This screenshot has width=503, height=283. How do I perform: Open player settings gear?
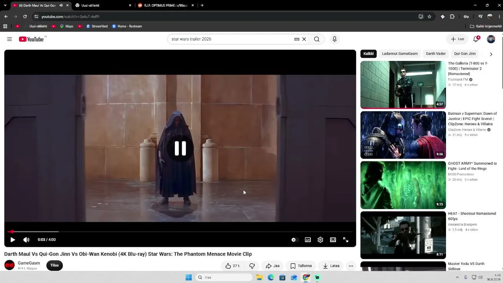pyautogui.click(x=320, y=240)
